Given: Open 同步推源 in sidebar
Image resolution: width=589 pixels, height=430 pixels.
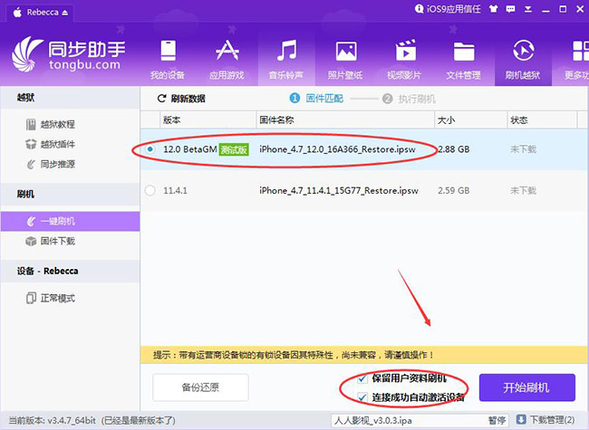Looking at the screenshot, I should [x=51, y=164].
